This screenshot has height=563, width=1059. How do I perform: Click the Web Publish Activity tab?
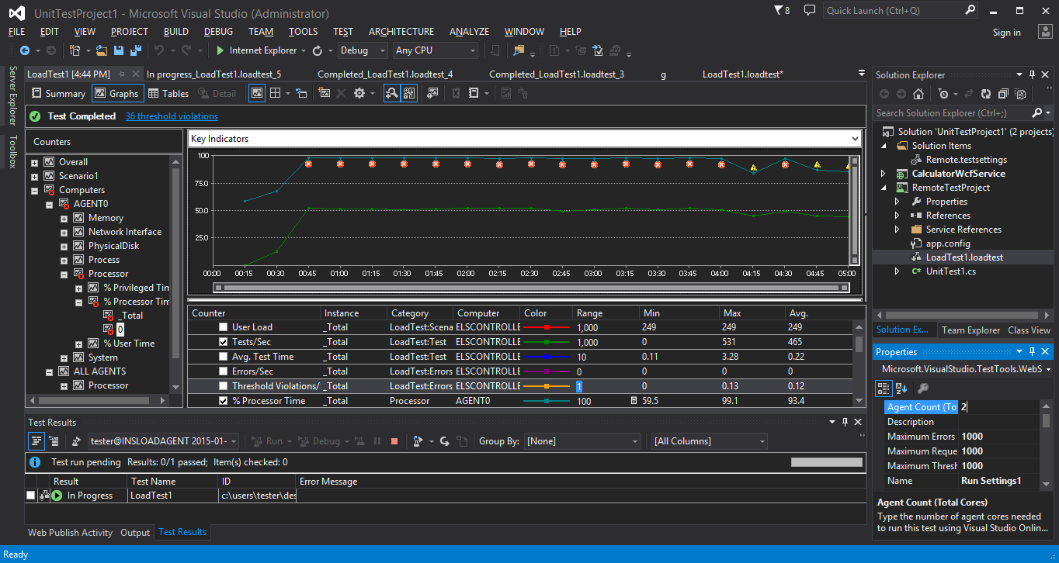[70, 533]
